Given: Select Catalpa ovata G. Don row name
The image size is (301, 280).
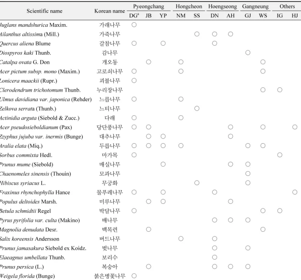Looking at the screenshot, I should click(x=25, y=62).
